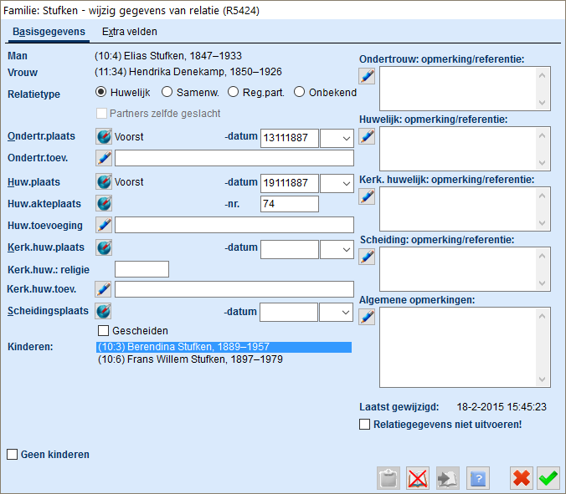Click the blue help question mark icon

click(477, 477)
